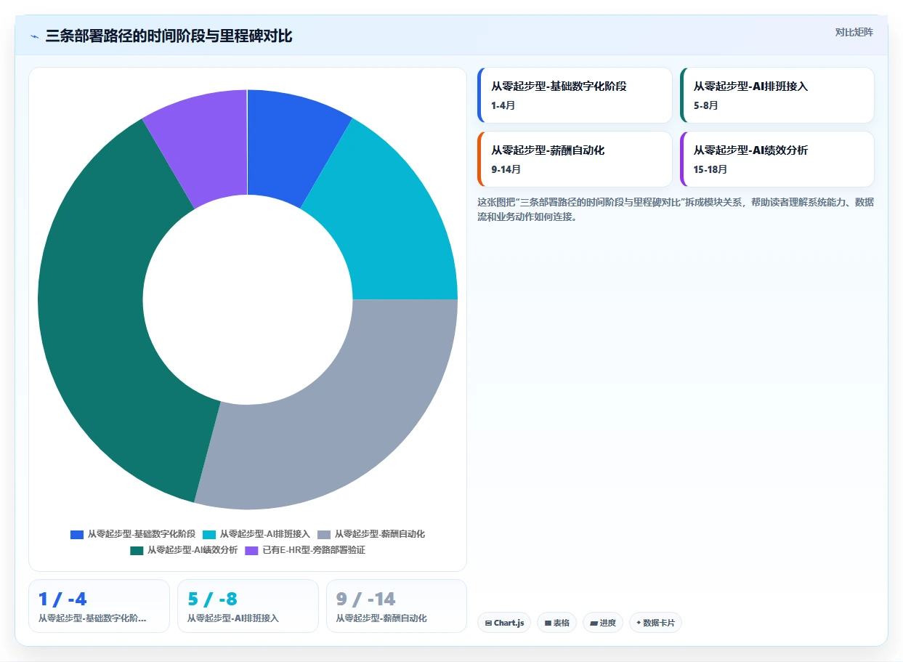Click the 进度 tag chip
Image resolution: width=903 pixels, height=662 pixels.
(603, 623)
